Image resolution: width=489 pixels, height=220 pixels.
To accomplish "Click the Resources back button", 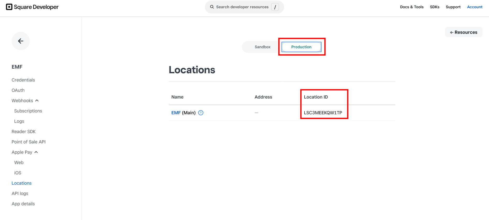I will coord(464,32).
